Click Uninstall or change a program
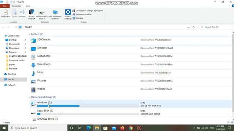Viewport: 234px width, 131px height. pos(88,11)
